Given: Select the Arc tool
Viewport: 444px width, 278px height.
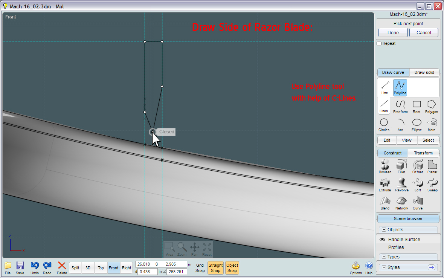Looking at the screenshot, I should pos(400,125).
